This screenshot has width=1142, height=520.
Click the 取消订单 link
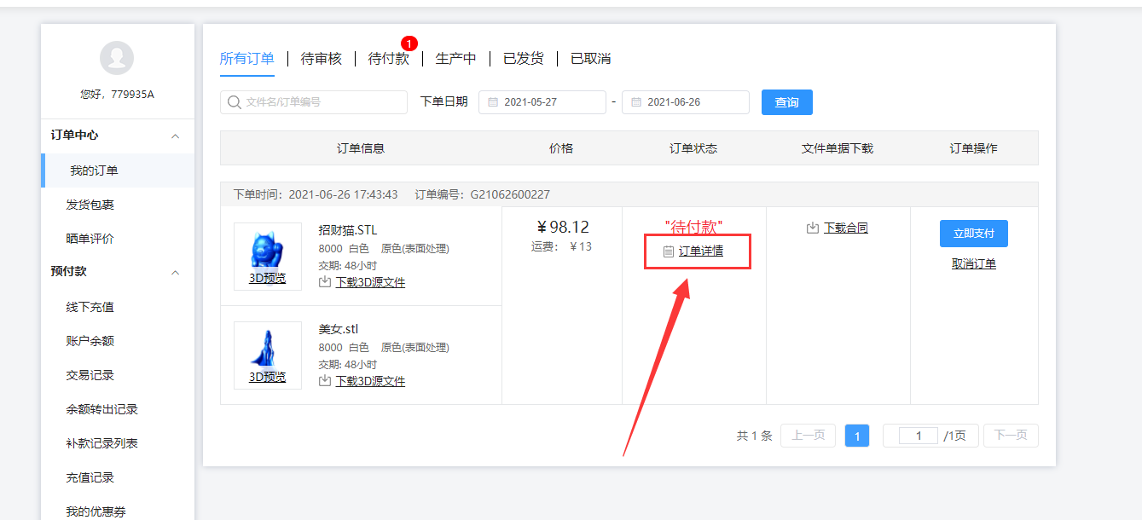pos(973,264)
